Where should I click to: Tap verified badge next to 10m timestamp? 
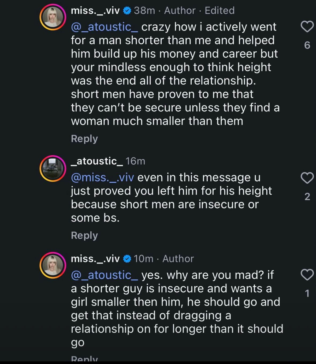pos(127,259)
